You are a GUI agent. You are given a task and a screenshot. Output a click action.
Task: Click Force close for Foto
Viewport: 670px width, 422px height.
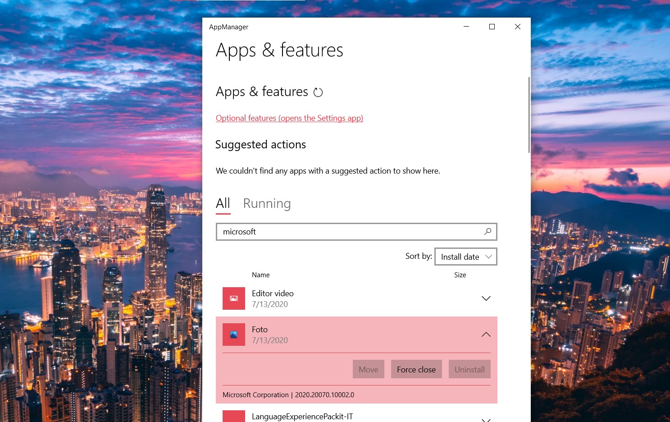[416, 369]
